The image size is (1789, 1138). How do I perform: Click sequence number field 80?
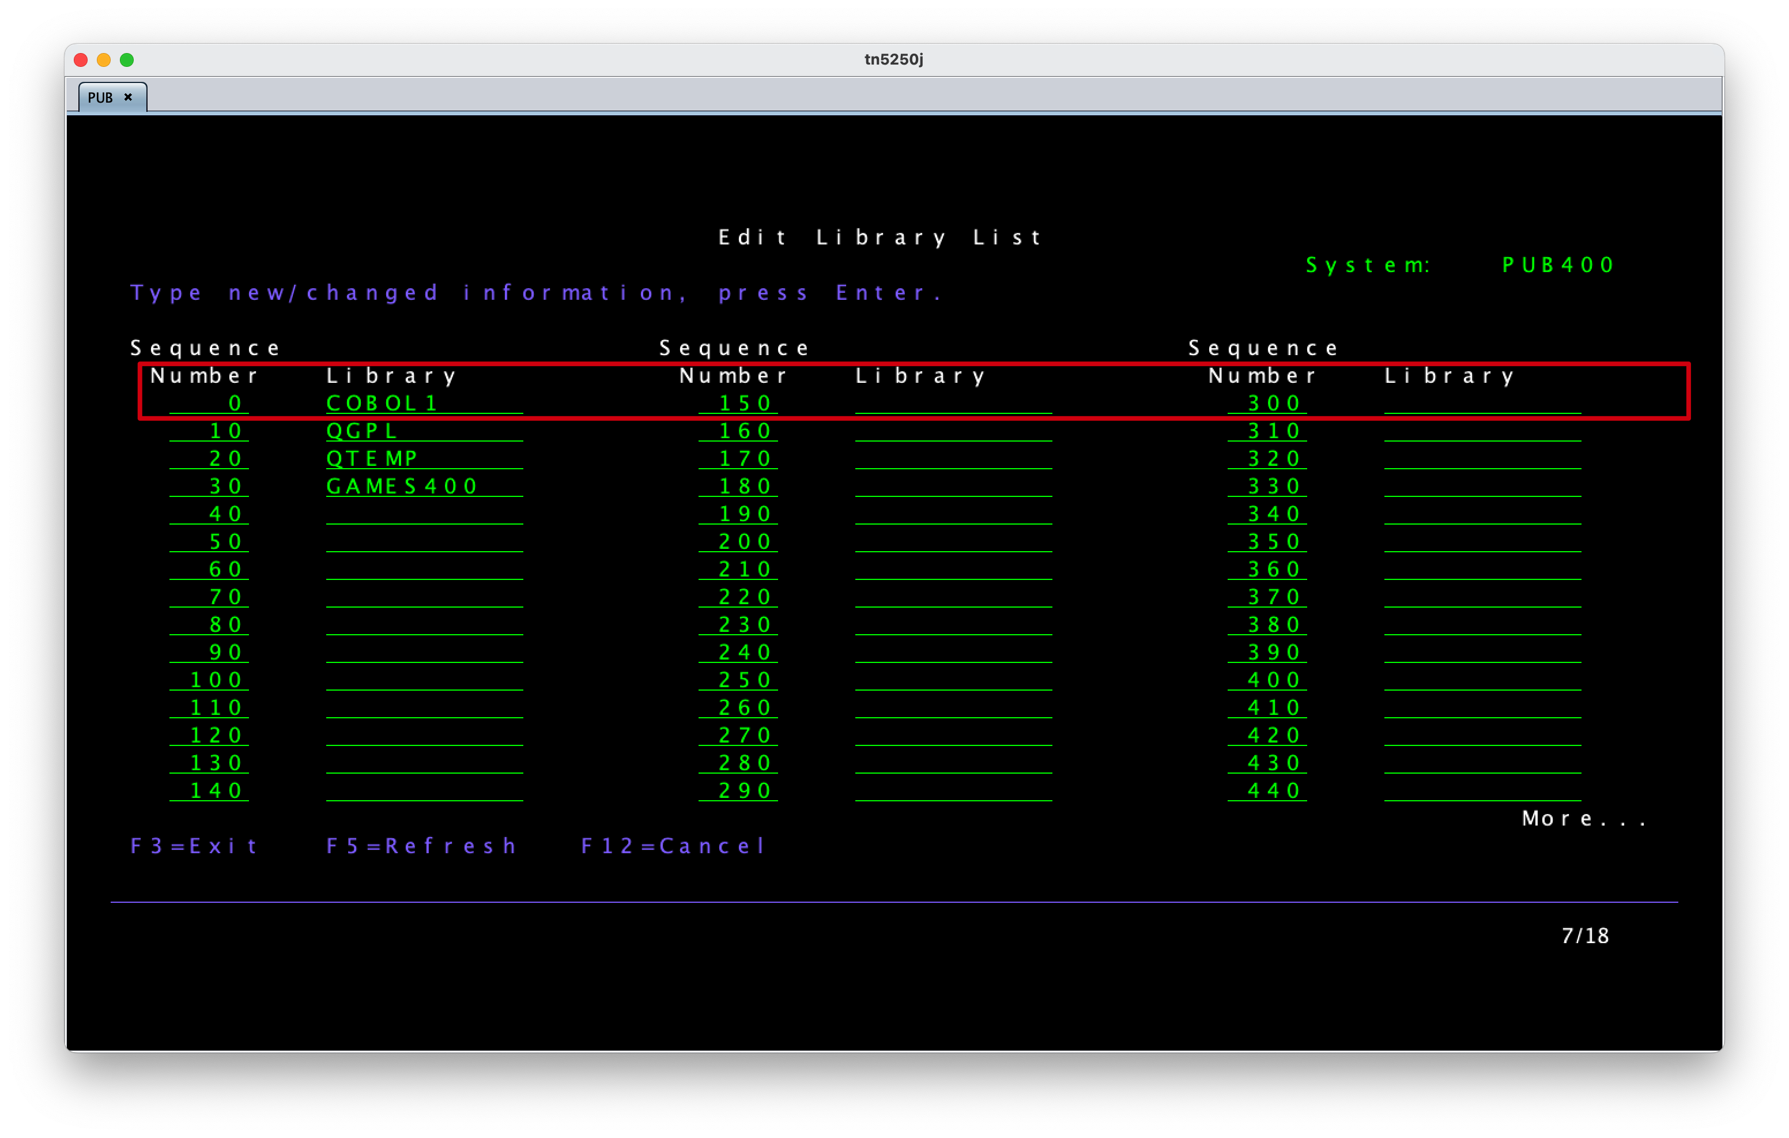(209, 624)
